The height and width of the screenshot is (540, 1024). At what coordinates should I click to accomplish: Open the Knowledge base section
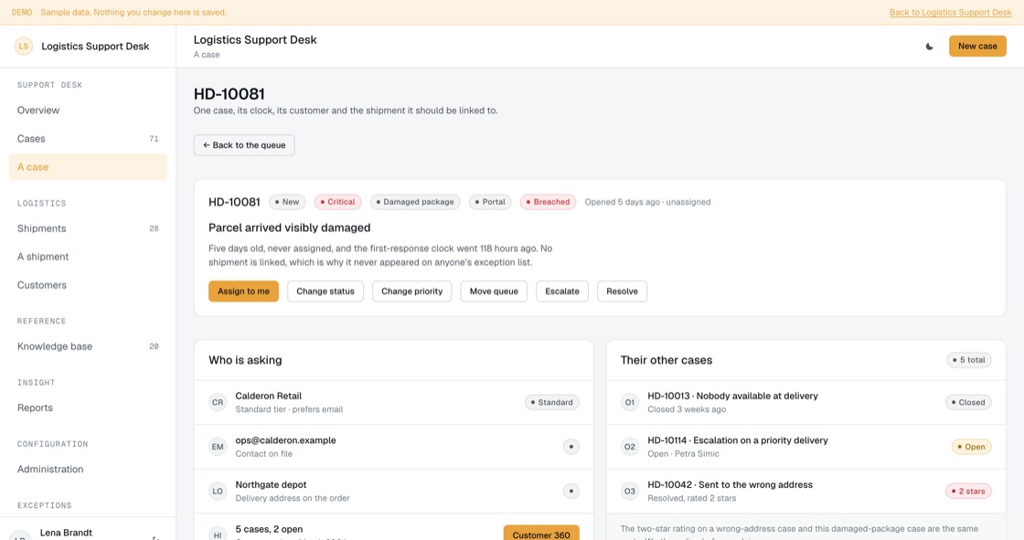pyautogui.click(x=88, y=346)
